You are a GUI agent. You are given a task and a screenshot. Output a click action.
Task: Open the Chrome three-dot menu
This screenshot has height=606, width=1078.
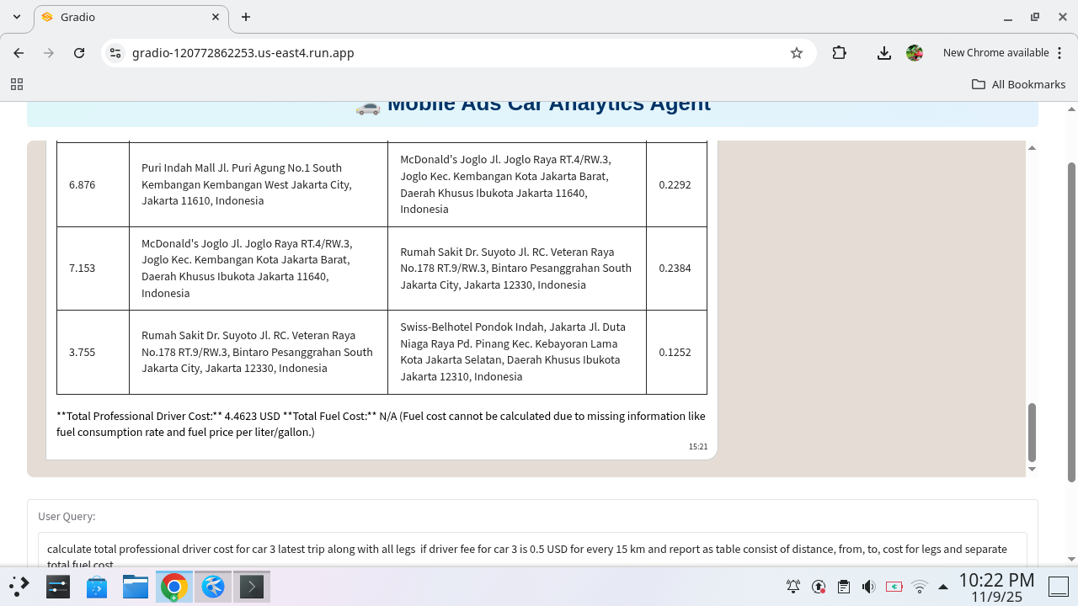click(x=1059, y=53)
